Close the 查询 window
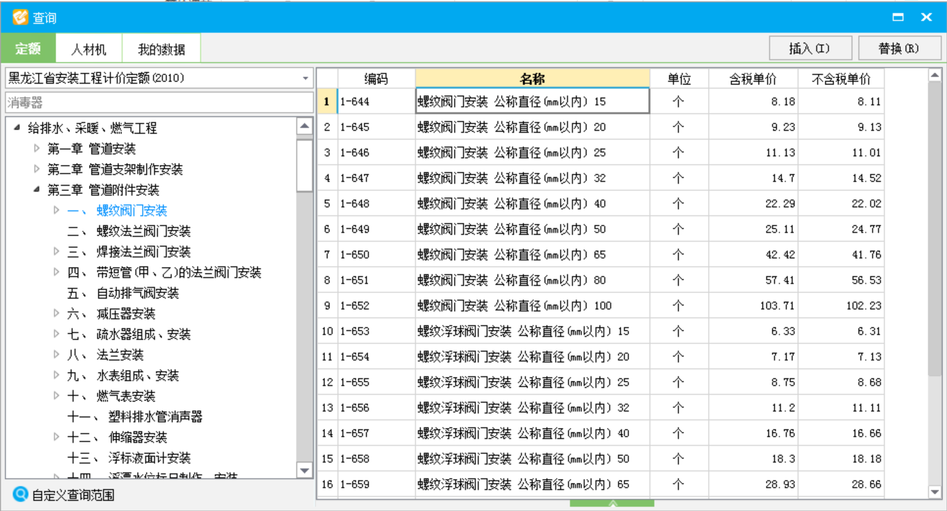This screenshot has width=947, height=511. [926, 17]
